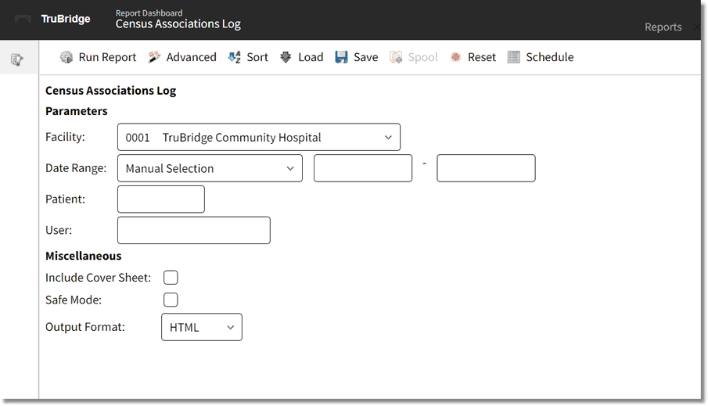This screenshot has height=406, width=708.
Task: Open the Schedule calendar icon
Action: click(x=514, y=57)
